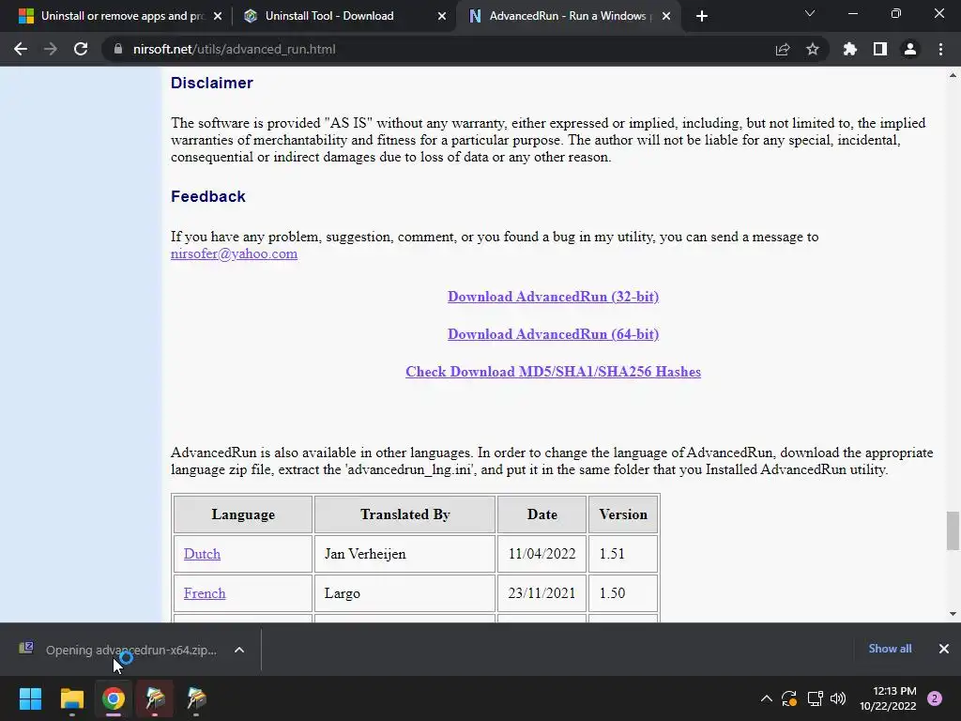Screen dimensions: 961x721
Task: Open the first uninstall tool taskbar icon
Action: click(x=155, y=698)
